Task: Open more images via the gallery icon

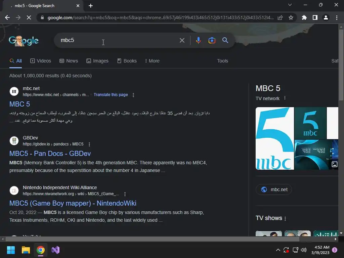Action: (334, 164)
